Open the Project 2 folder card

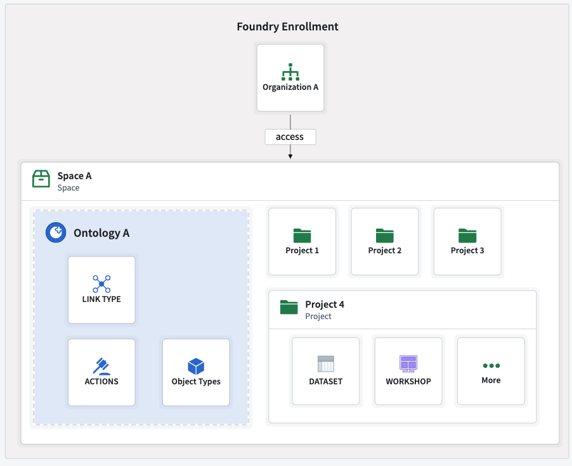click(x=385, y=242)
